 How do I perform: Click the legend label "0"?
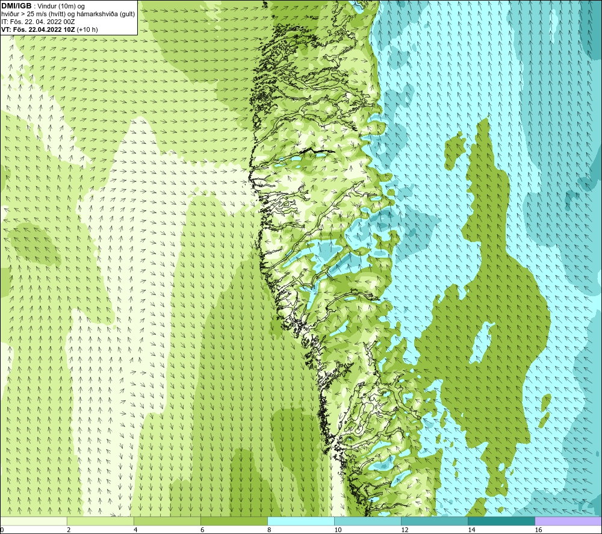click(2, 530)
